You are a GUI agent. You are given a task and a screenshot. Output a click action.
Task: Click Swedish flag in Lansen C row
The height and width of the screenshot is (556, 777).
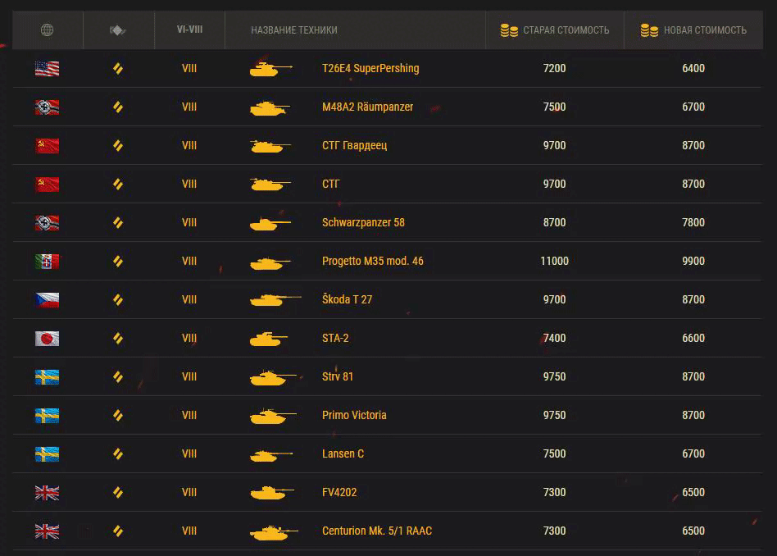47,453
